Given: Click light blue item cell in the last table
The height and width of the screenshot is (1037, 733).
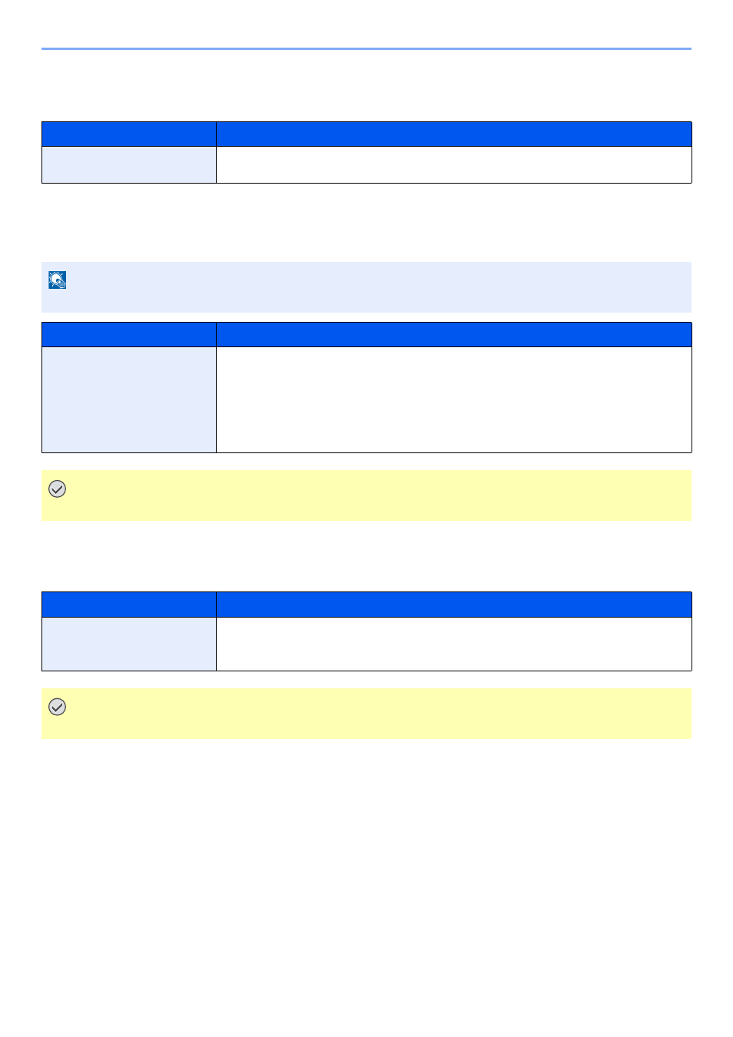Looking at the screenshot, I should pos(129,644).
